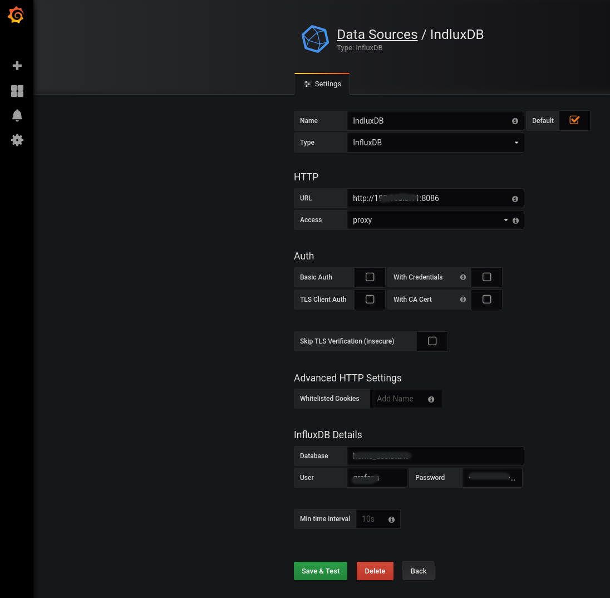Click info icon for Min time interval
This screenshot has width=610, height=598.
tap(391, 519)
